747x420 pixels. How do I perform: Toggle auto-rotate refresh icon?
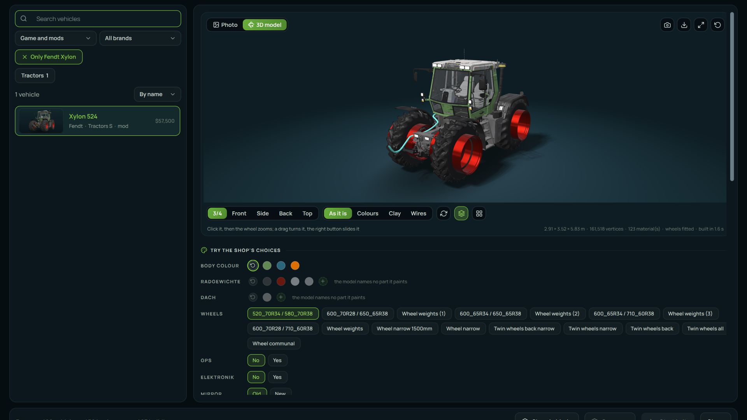tap(444, 213)
